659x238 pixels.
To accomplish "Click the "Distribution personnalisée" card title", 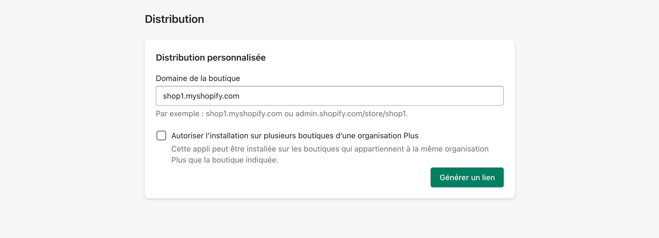I will [x=211, y=58].
